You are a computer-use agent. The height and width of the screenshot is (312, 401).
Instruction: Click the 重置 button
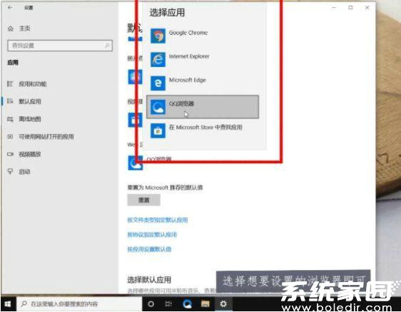point(143,200)
